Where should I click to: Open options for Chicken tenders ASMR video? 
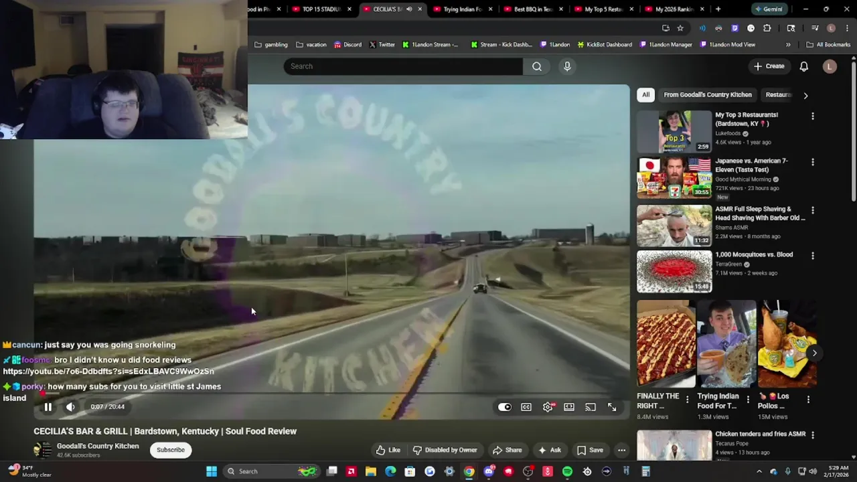813,435
